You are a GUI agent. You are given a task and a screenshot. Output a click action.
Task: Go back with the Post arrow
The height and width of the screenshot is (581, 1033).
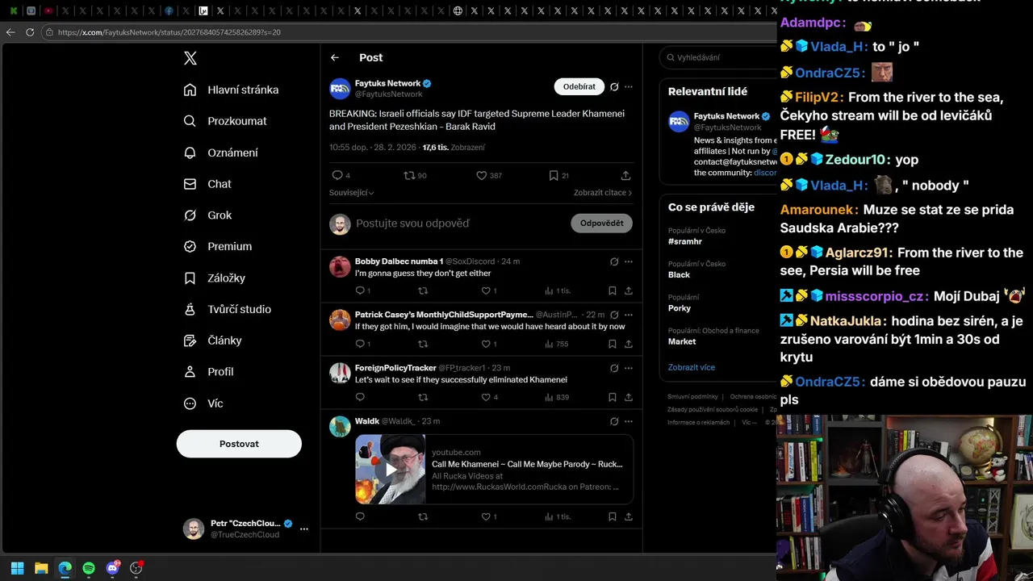coord(335,58)
